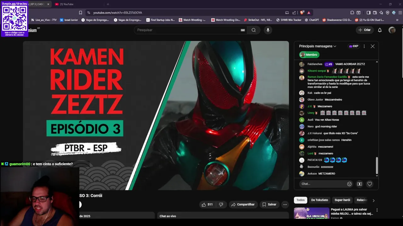Screen dimensions: 403x226
Task: Bookmark this page icon
Action: 80,13
